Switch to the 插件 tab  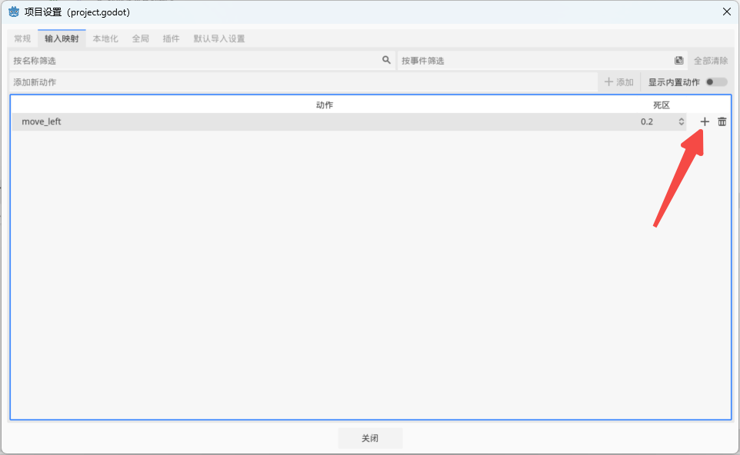point(171,38)
